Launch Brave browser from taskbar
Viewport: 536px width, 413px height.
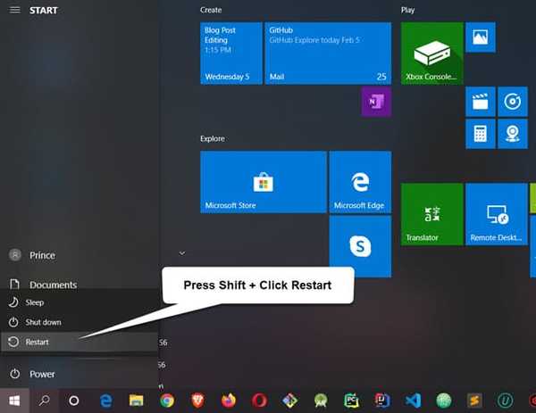point(197,401)
